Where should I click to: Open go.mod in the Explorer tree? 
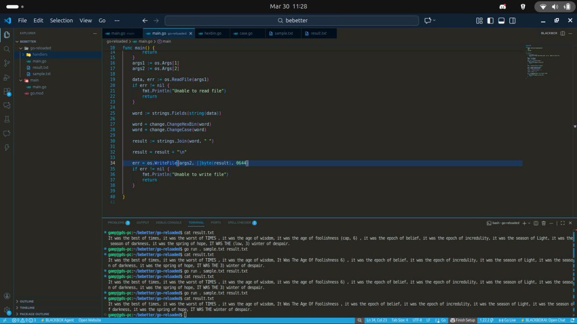coord(37,93)
